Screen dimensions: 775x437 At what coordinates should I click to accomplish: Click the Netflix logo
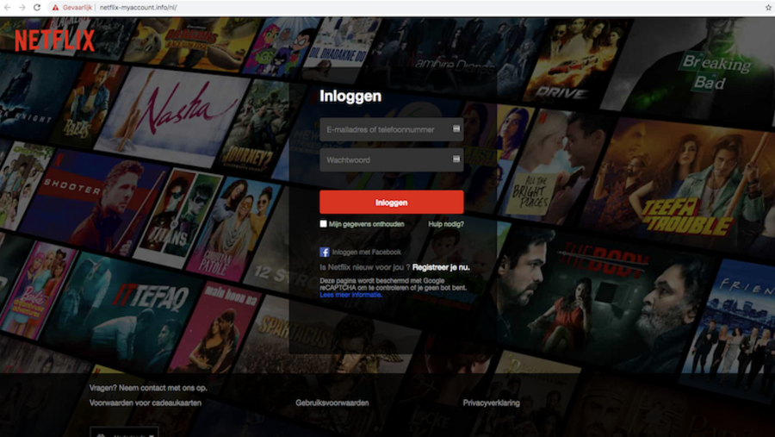(54, 41)
